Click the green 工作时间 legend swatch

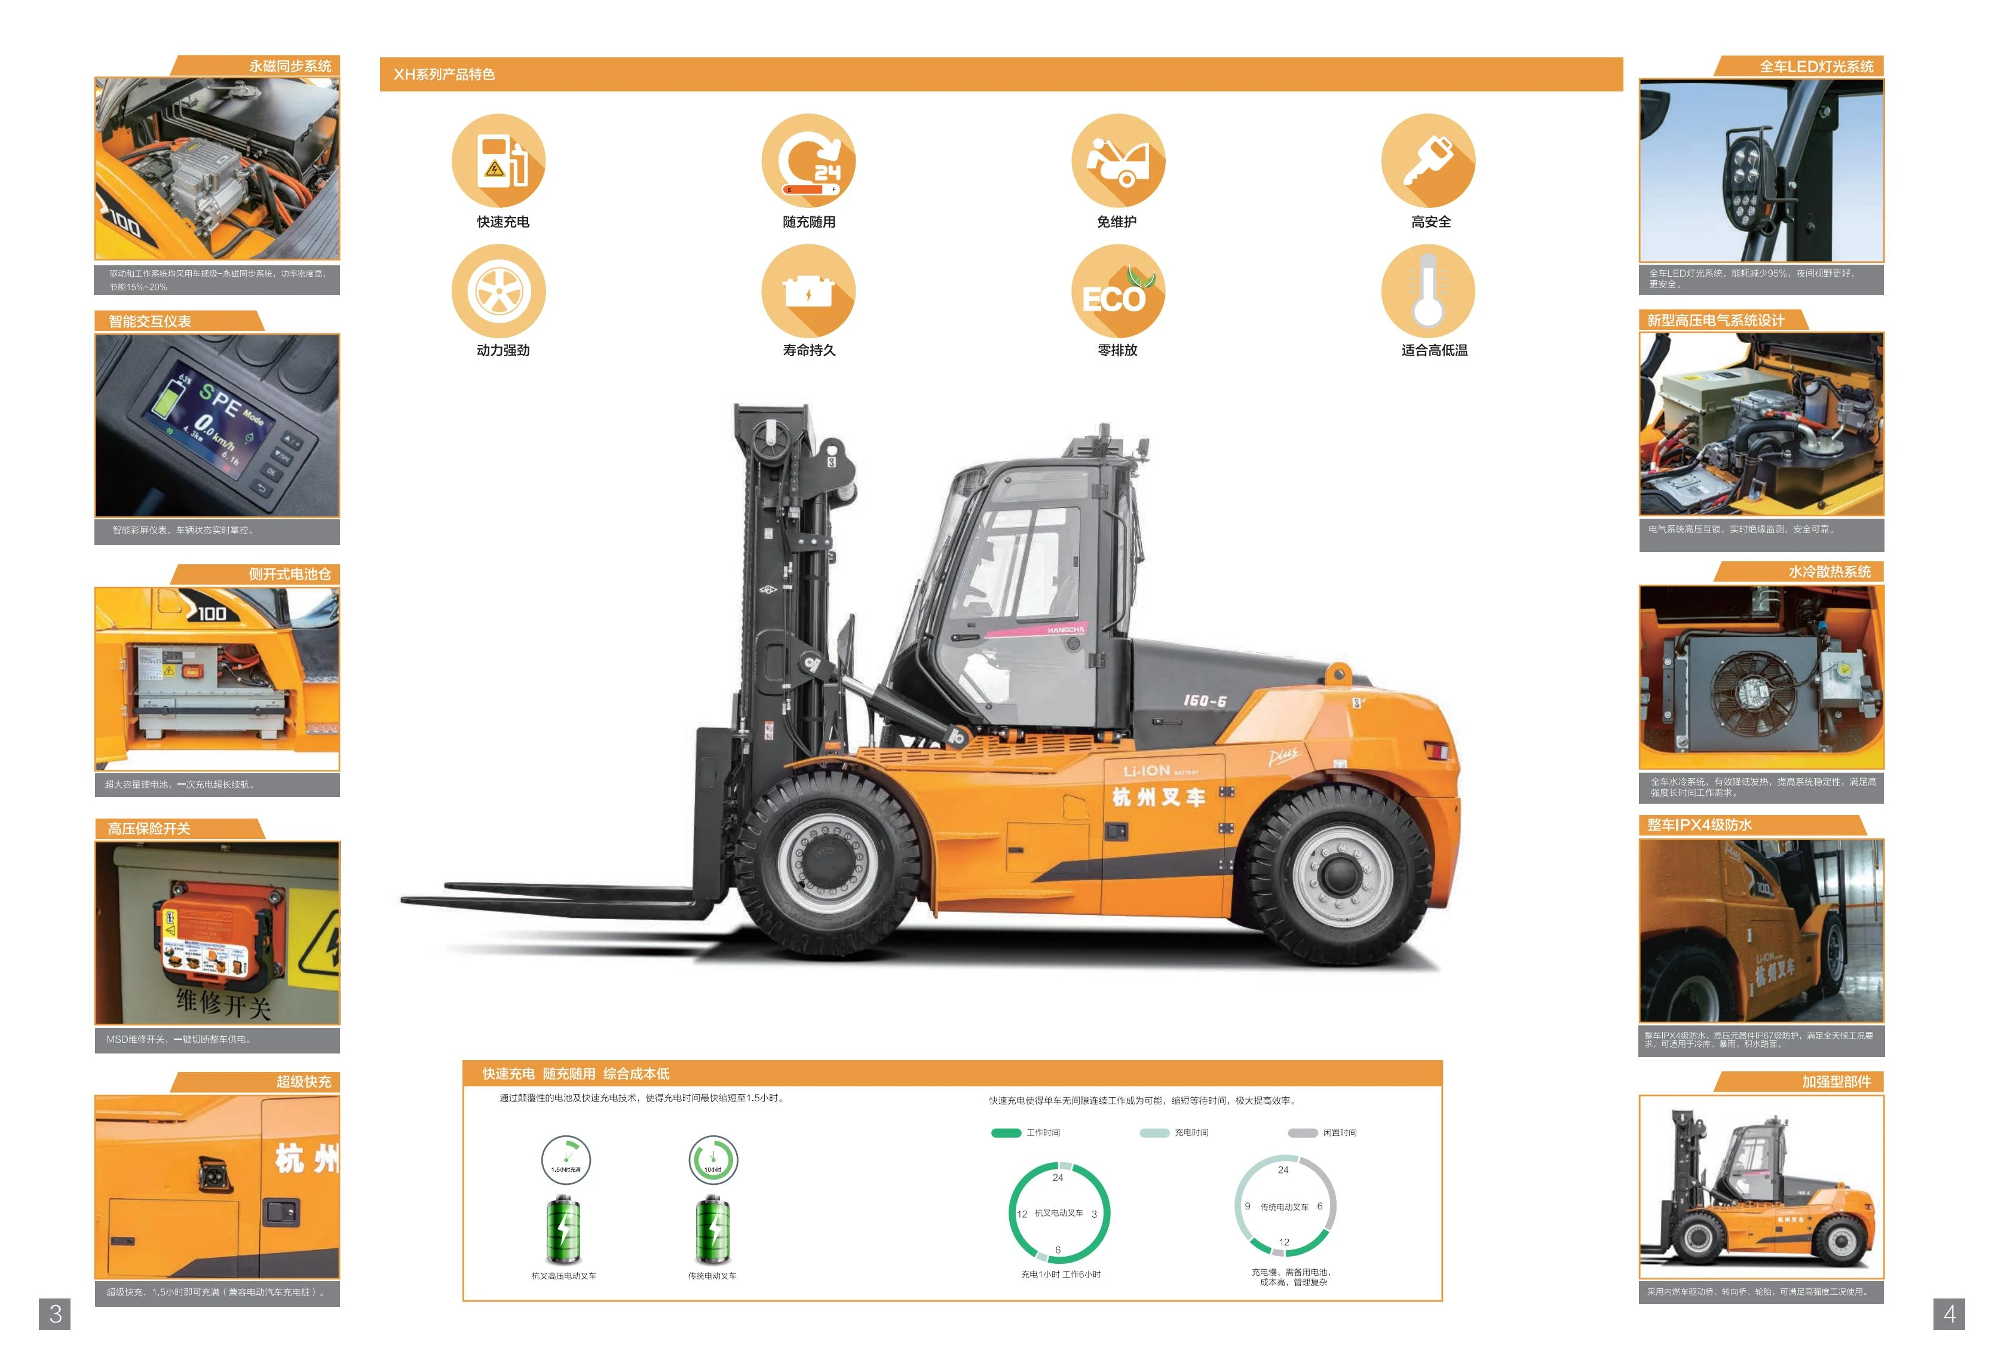pyautogui.click(x=1006, y=1132)
